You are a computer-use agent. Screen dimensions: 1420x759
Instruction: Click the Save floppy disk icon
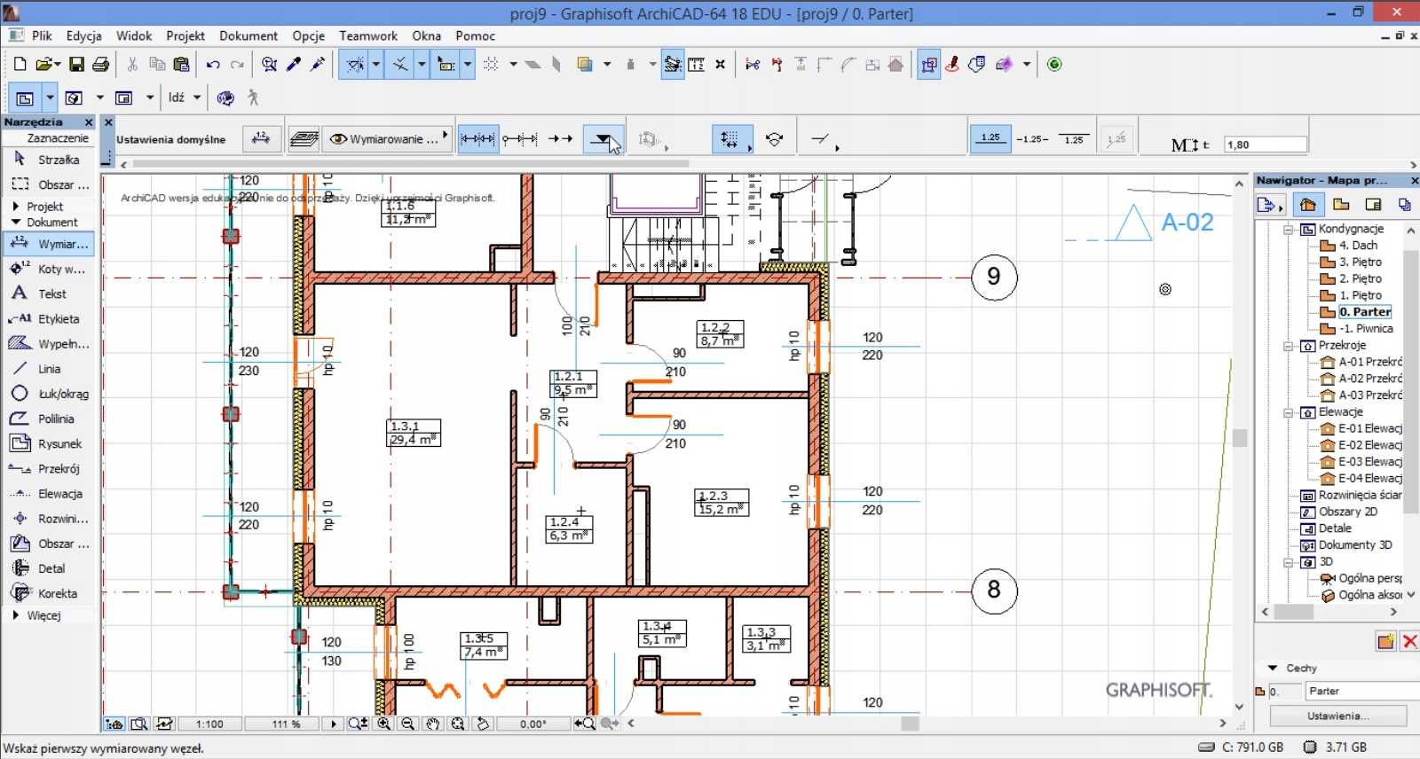(76, 65)
